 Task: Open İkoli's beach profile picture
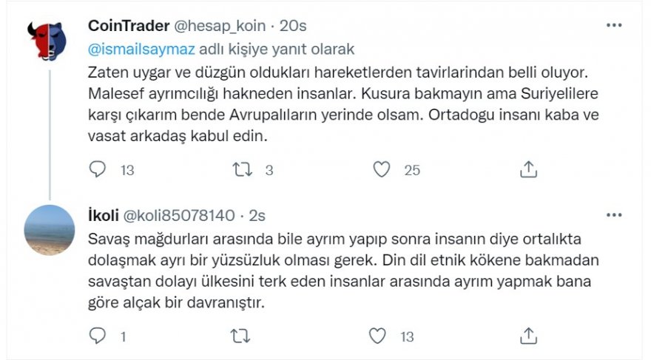50,230
